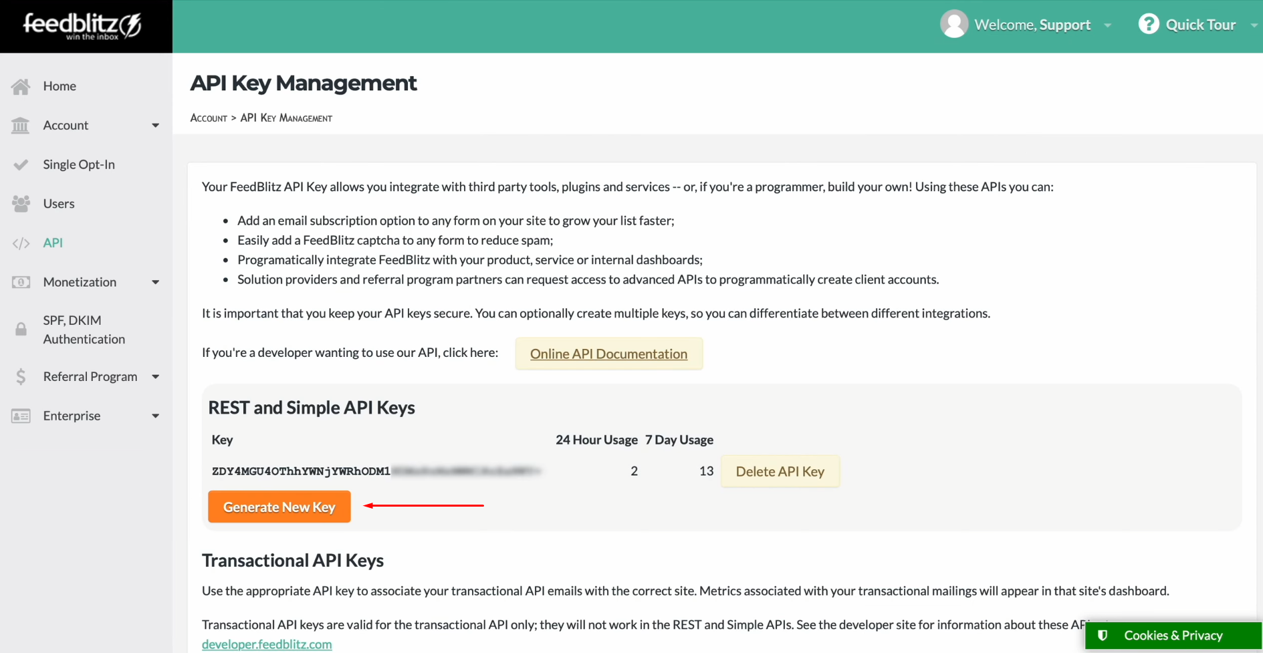Click the Users group icon
The width and height of the screenshot is (1263, 653).
point(21,204)
